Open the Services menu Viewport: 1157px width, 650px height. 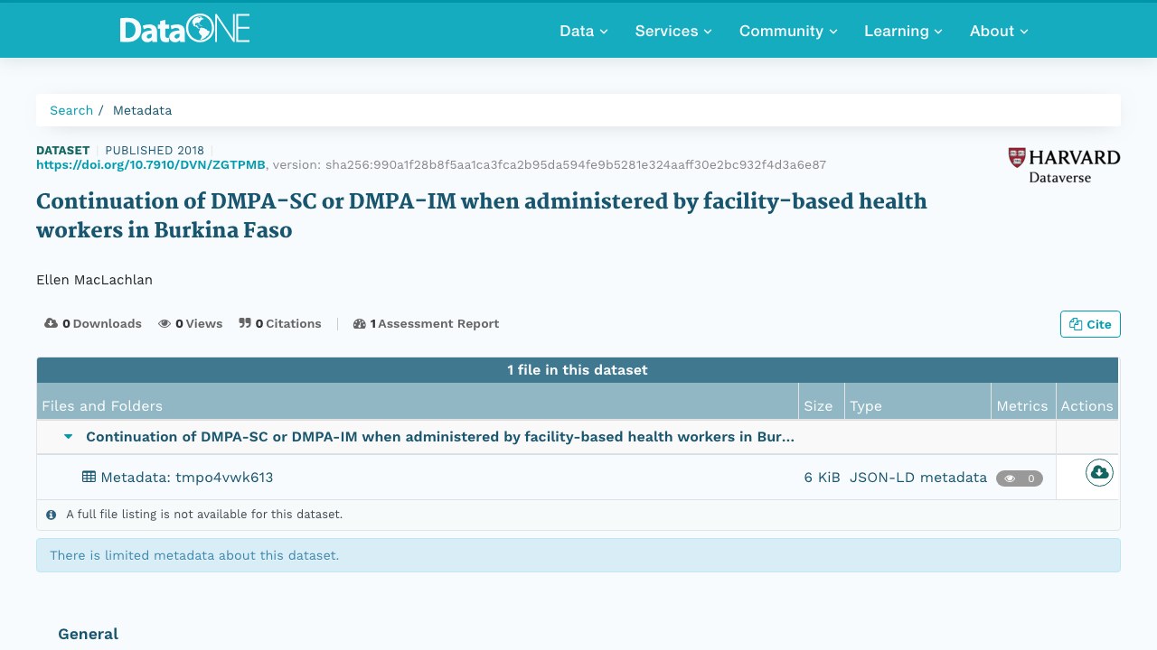pyautogui.click(x=673, y=31)
